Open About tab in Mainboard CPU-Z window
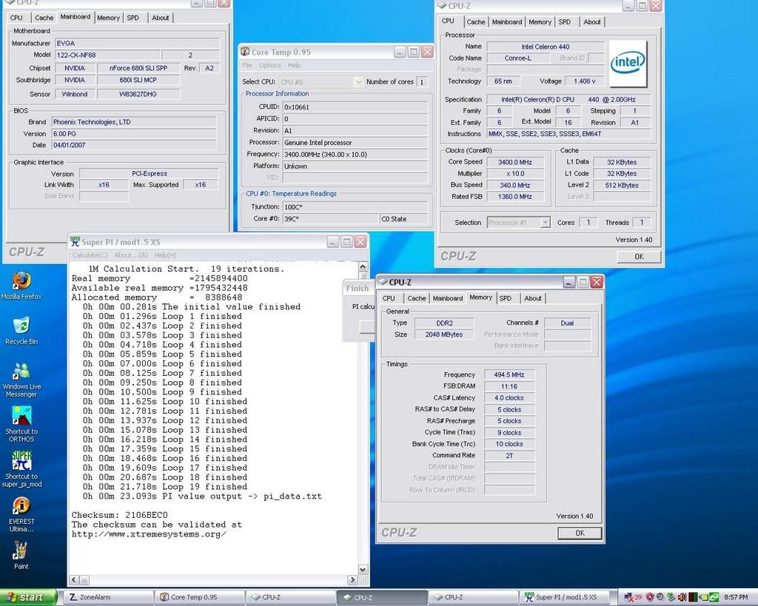The width and height of the screenshot is (758, 606). tap(160, 18)
